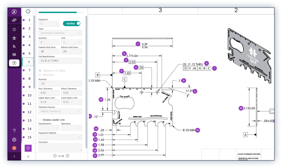Click the balloon number 7 sidebar icon
The image size is (282, 168).
pyautogui.click(x=14, y=63)
